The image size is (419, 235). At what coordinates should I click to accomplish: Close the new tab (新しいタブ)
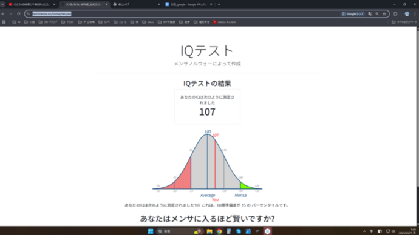pyautogui.click(x=158, y=4)
